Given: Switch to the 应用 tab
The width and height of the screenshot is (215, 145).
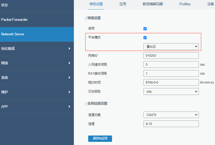Looking at the screenshot, I should coord(123,4).
